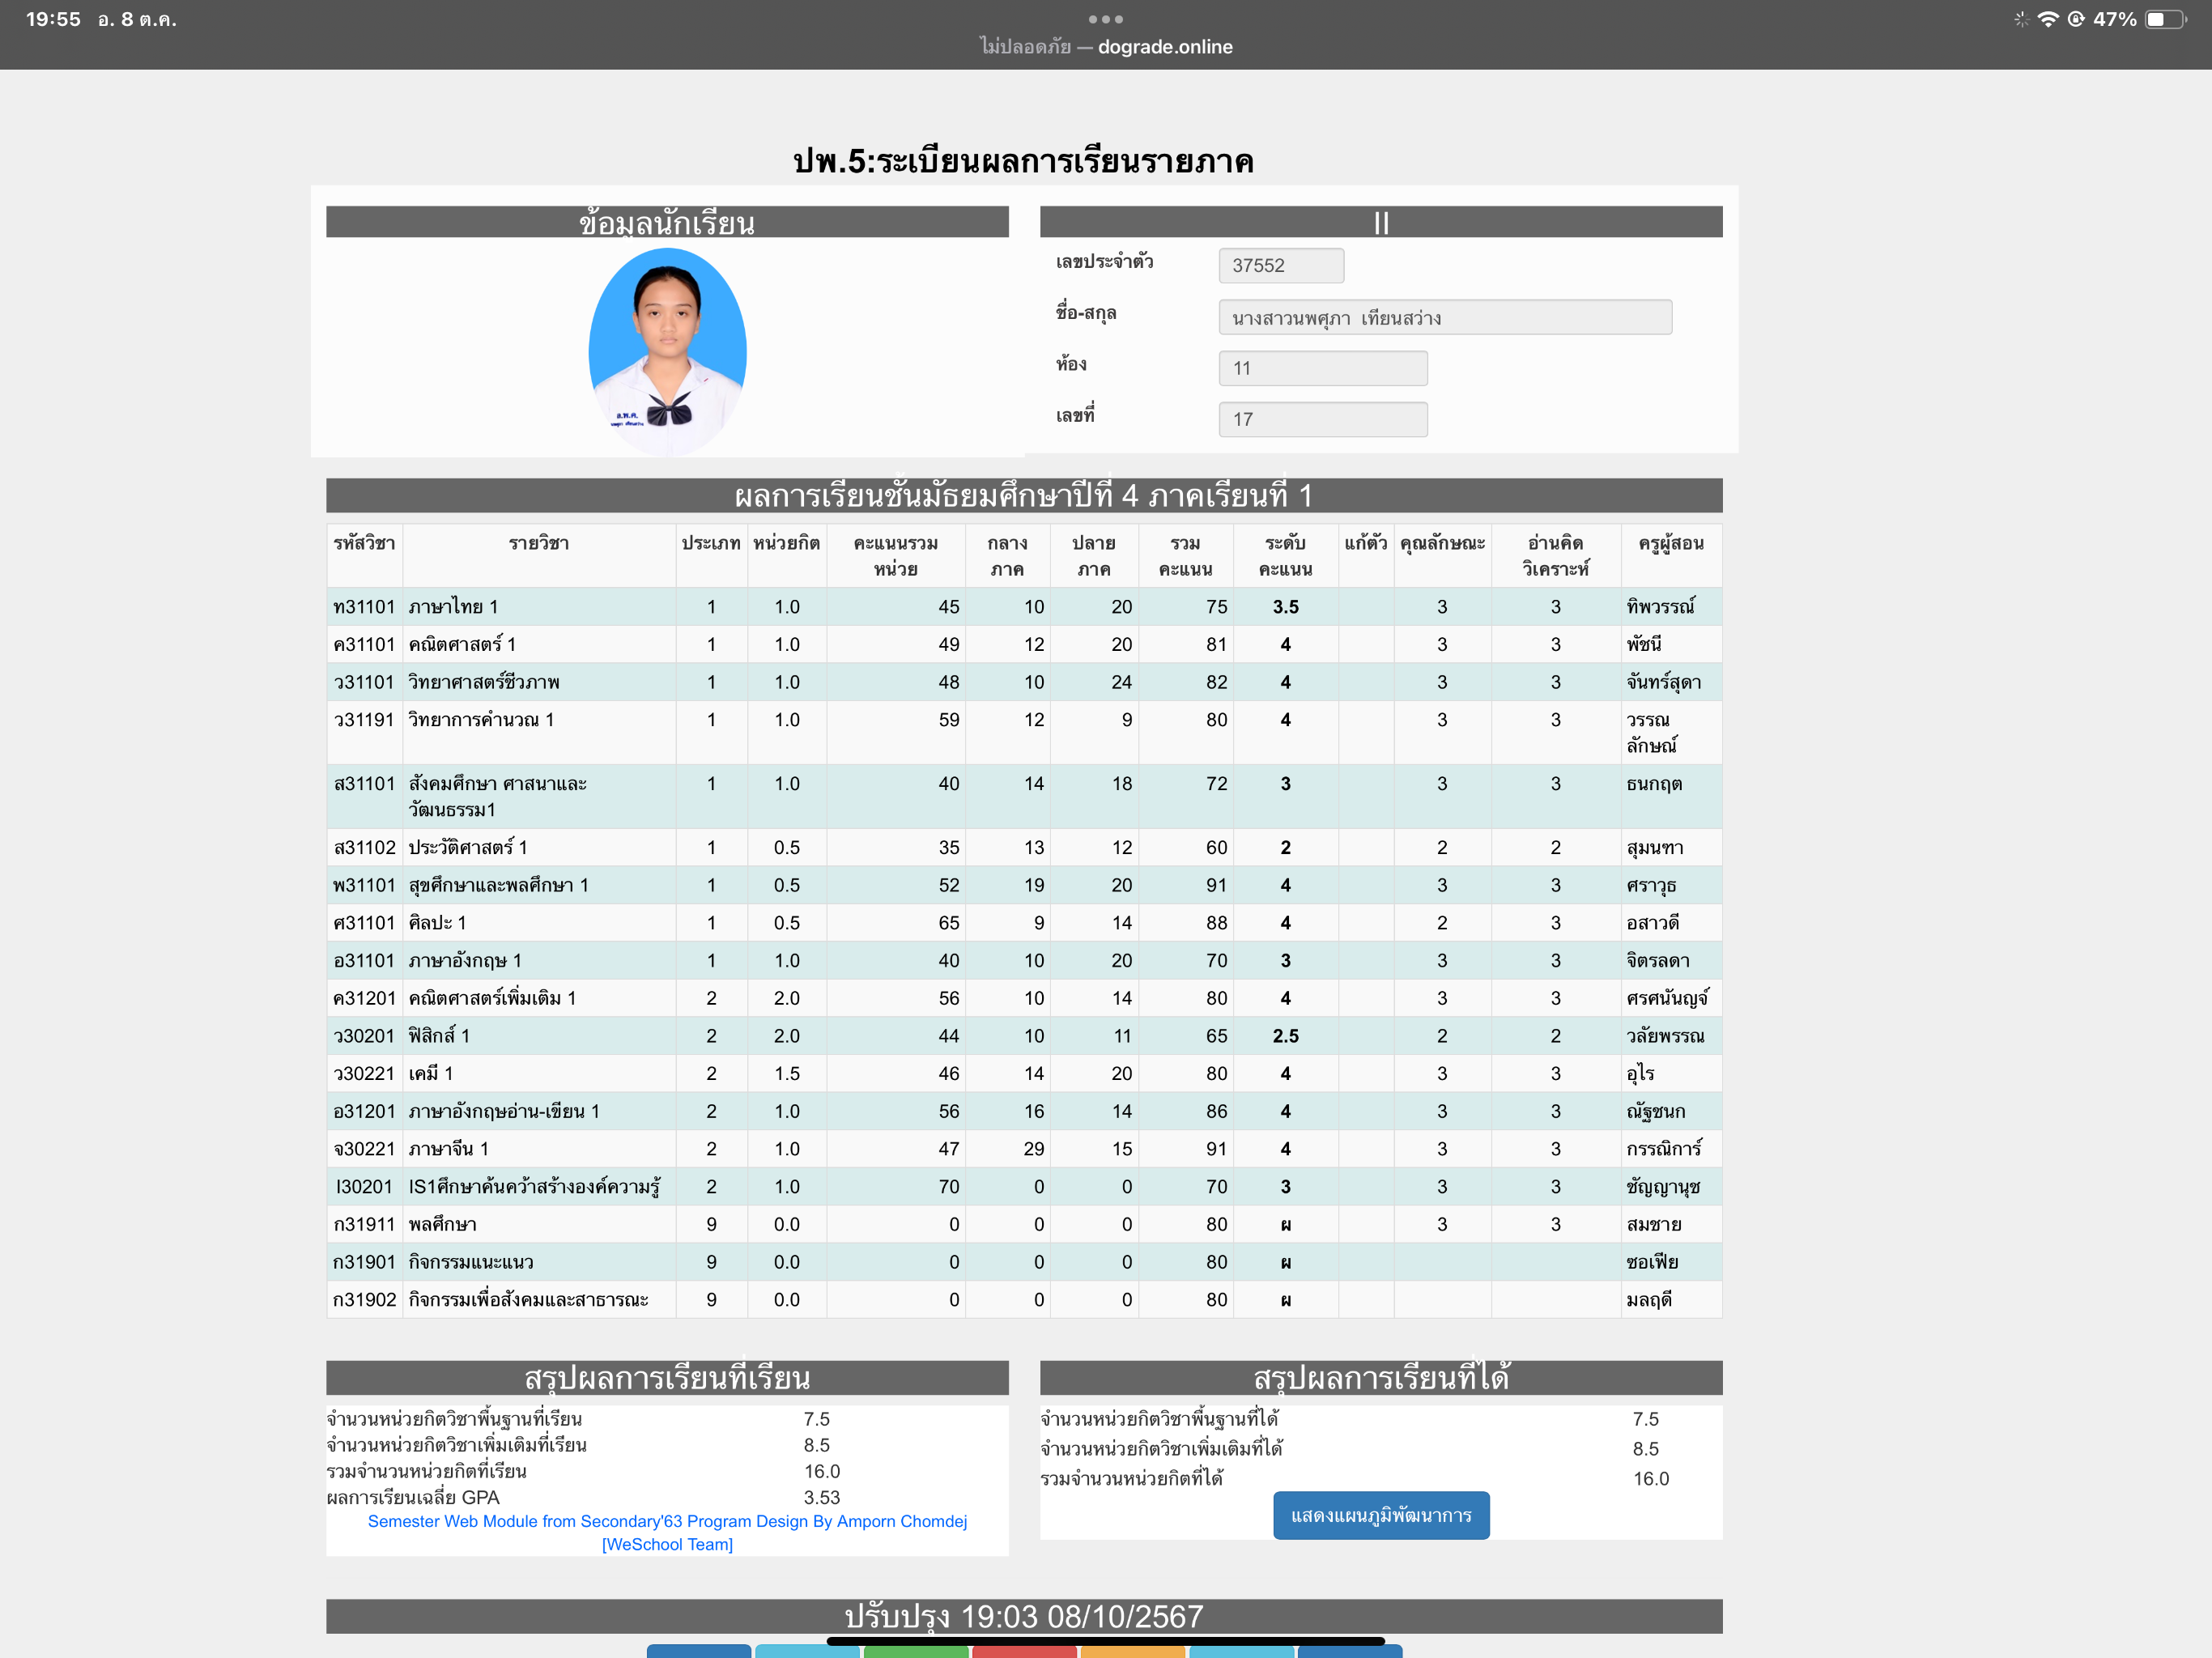Click teacher name จิตรลดา

click(x=1658, y=961)
